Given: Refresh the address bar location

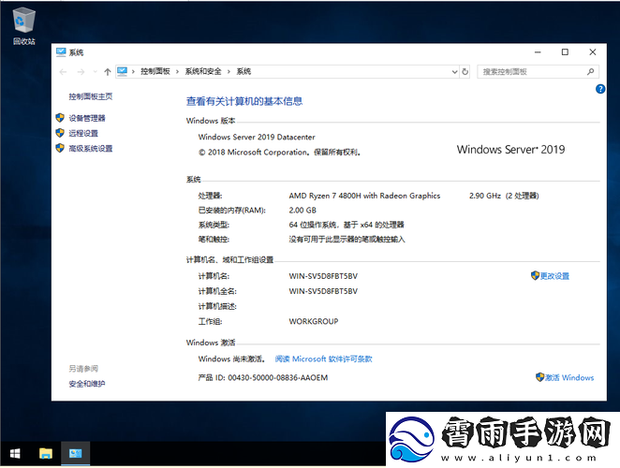Looking at the screenshot, I should click(465, 71).
